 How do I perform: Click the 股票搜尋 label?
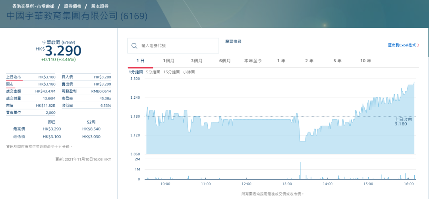(x=234, y=42)
